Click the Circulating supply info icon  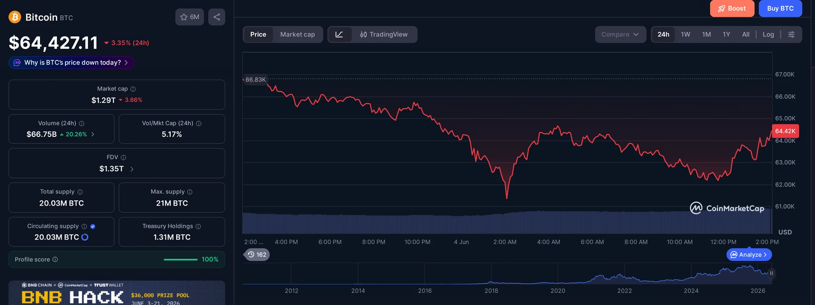pos(84,226)
